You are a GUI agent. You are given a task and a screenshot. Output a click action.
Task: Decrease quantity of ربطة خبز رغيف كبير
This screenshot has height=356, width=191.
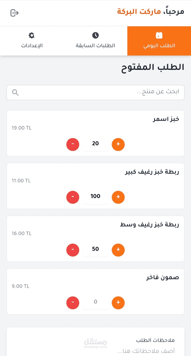(73, 197)
